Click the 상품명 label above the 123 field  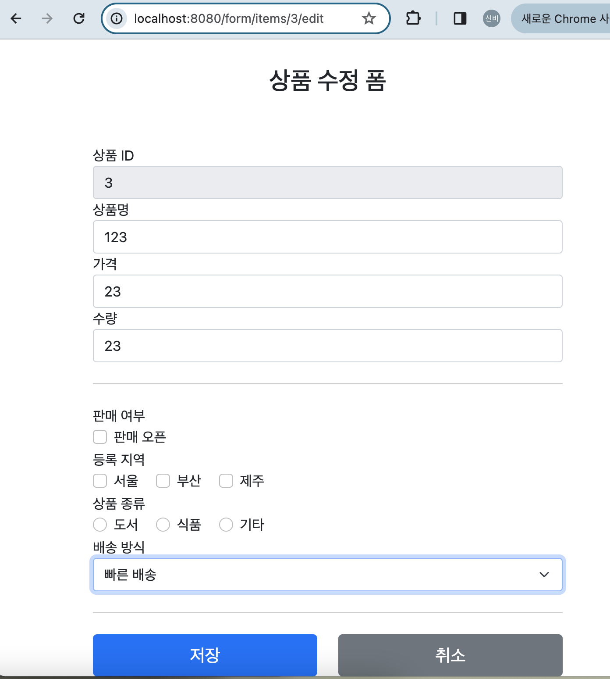(x=111, y=210)
